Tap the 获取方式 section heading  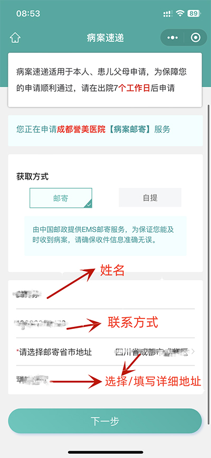32,177
